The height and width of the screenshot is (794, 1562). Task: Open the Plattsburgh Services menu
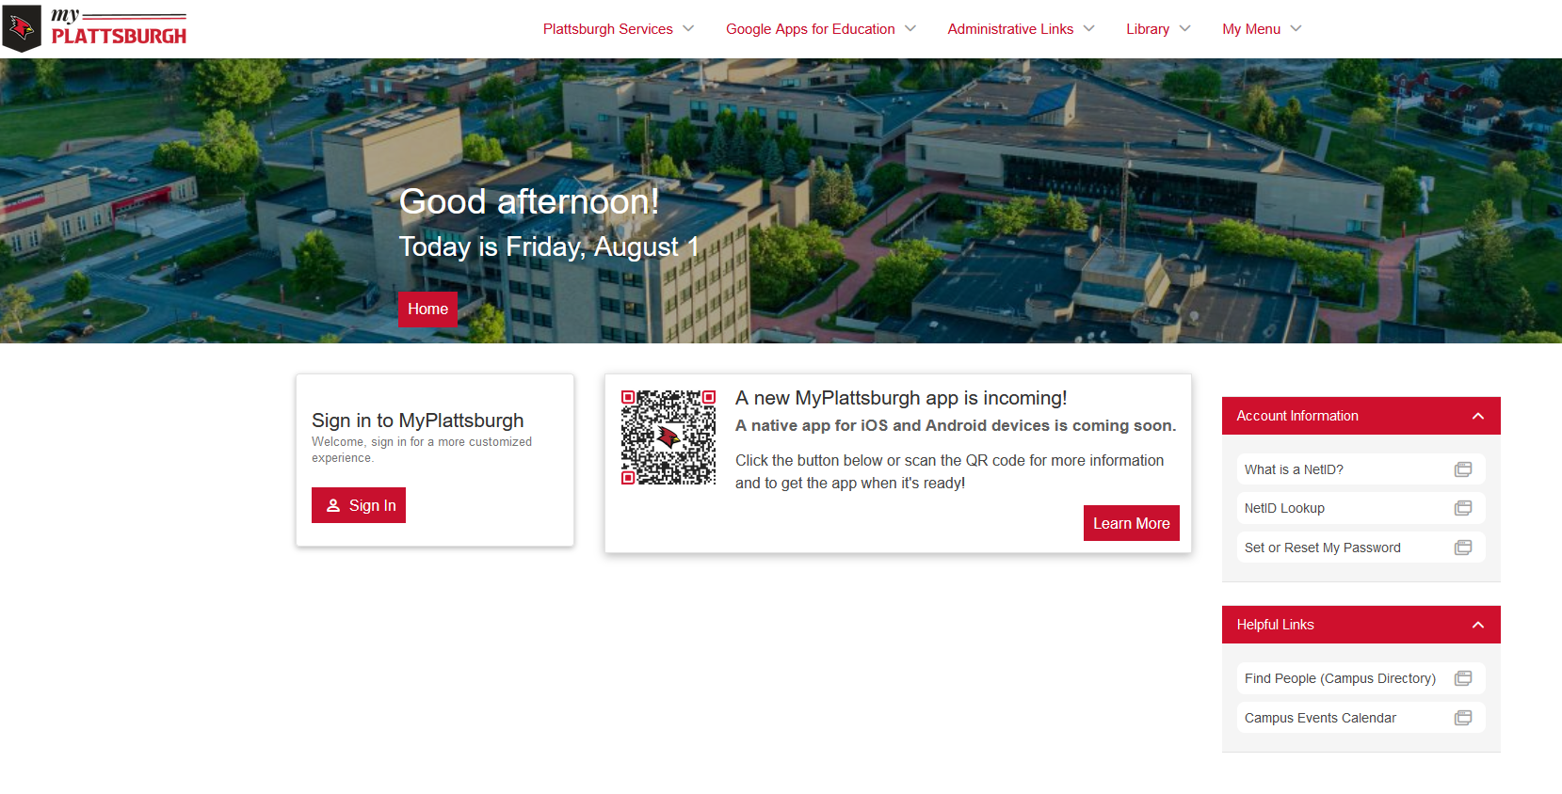pos(608,29)
